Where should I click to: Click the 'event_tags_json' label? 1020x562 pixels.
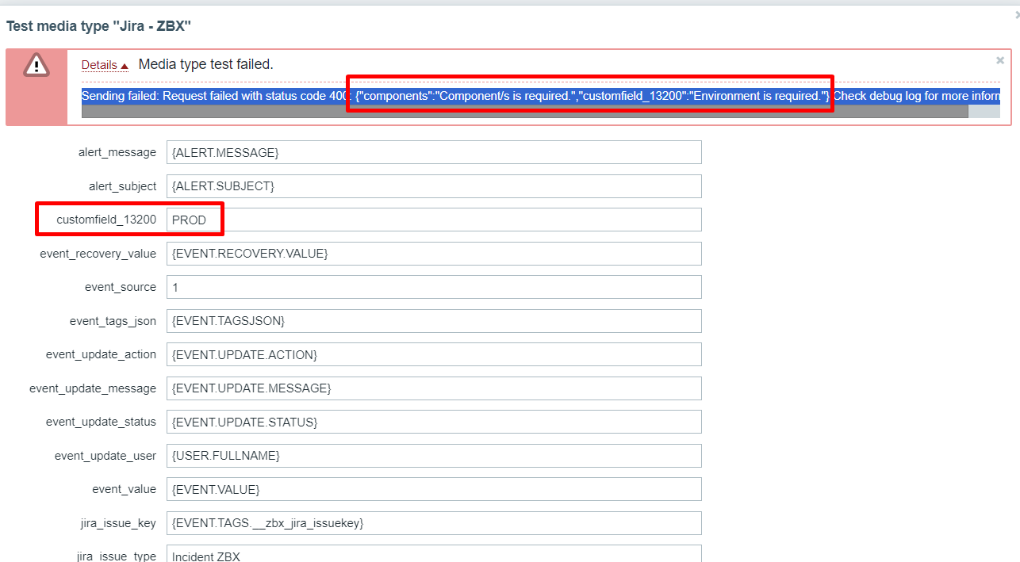113,321
